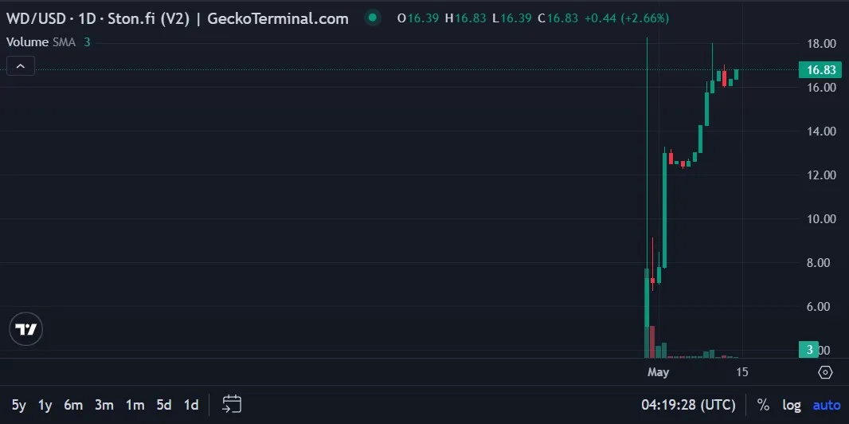Click the May label on time axis
Screen dimensions: 849x424
click(x=658, y=372)
